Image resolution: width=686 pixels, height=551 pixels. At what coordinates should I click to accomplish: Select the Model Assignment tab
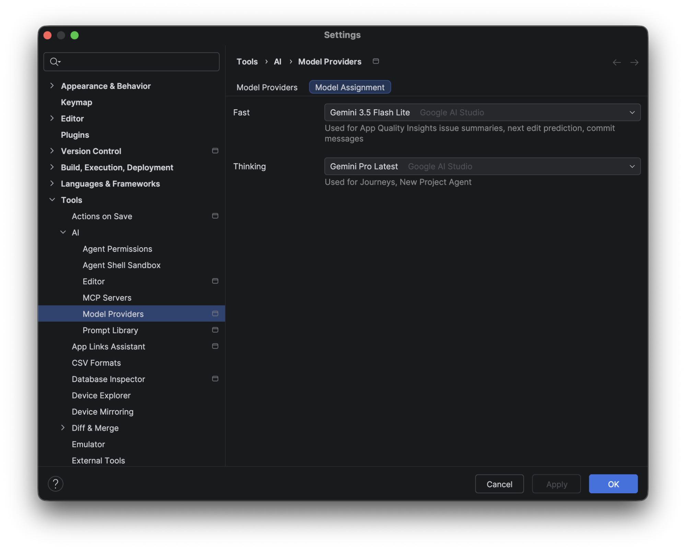point(350,87)
